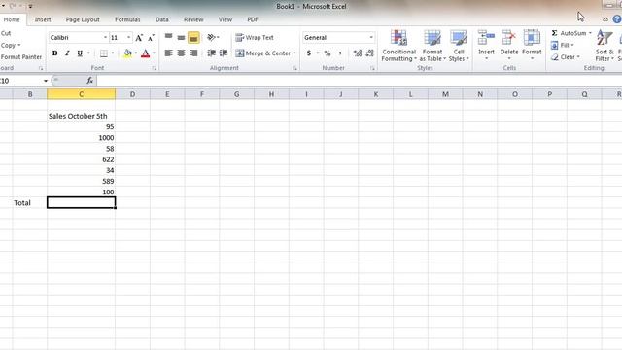Open AutoSum dropdown arrow

pos(590,33)
